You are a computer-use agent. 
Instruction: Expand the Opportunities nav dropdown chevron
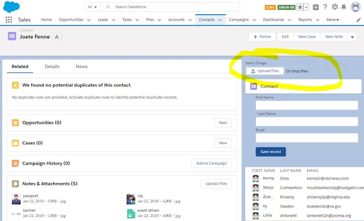click(x=89, y=20)
